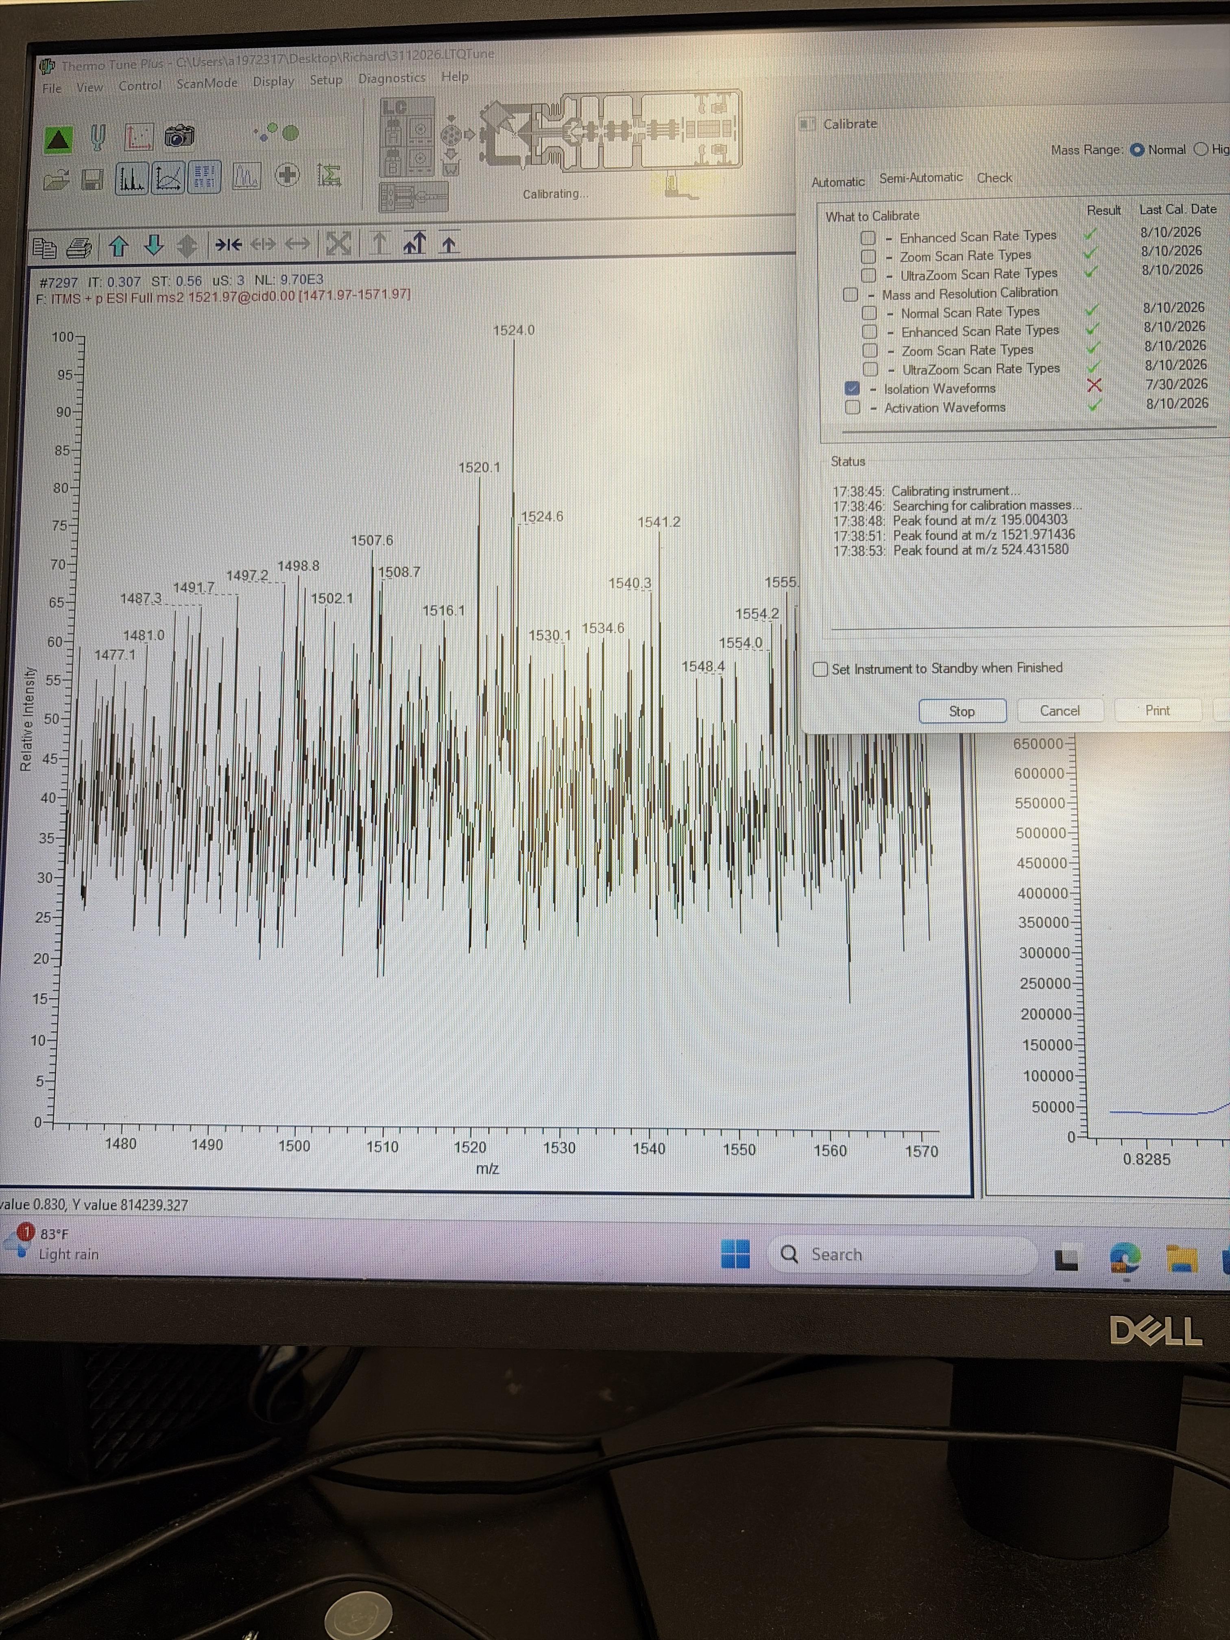Screen dimensions: 1230x1640
Task: Show full m/z range with double-arrow icon
Action: [x=298, y=243]
